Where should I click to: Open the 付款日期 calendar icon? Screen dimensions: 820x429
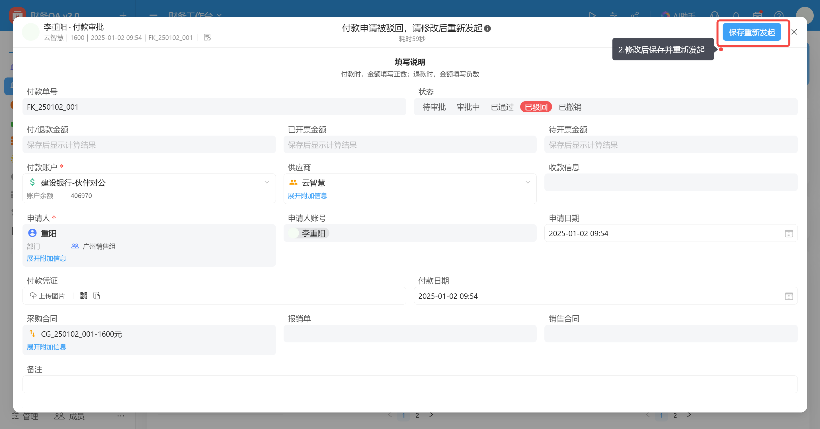[789, 297]
